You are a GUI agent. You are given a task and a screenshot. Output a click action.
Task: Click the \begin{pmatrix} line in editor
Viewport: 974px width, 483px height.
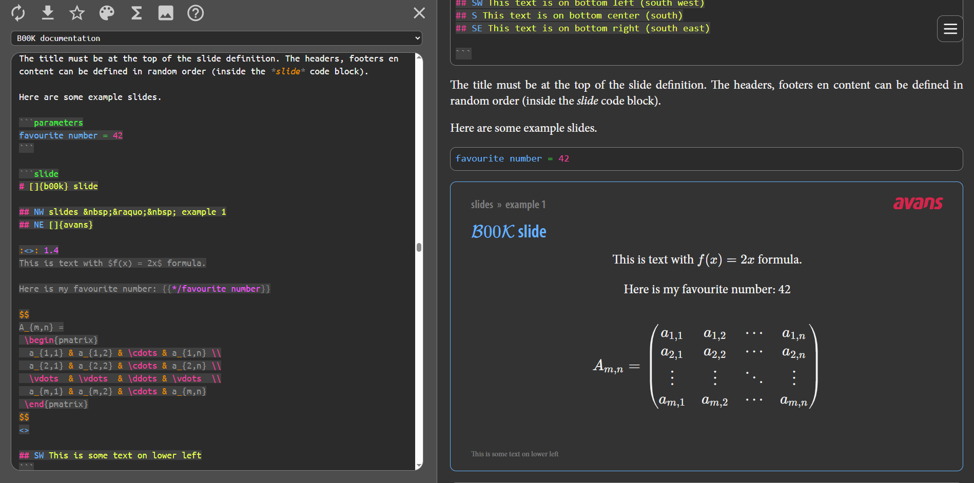coord(61,340)
